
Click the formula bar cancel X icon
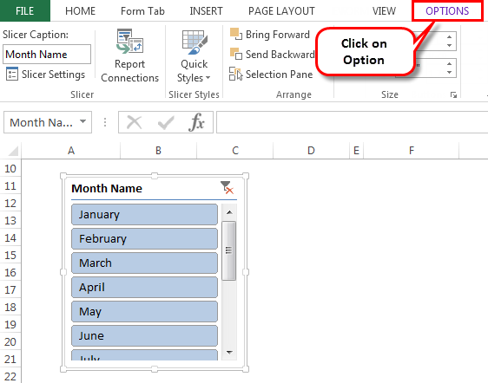click(134, 122)
